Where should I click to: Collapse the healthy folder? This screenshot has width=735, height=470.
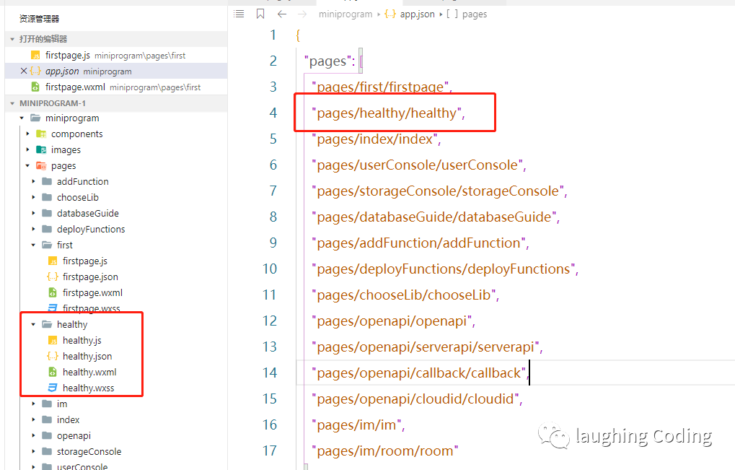click(x=33, y=324)
